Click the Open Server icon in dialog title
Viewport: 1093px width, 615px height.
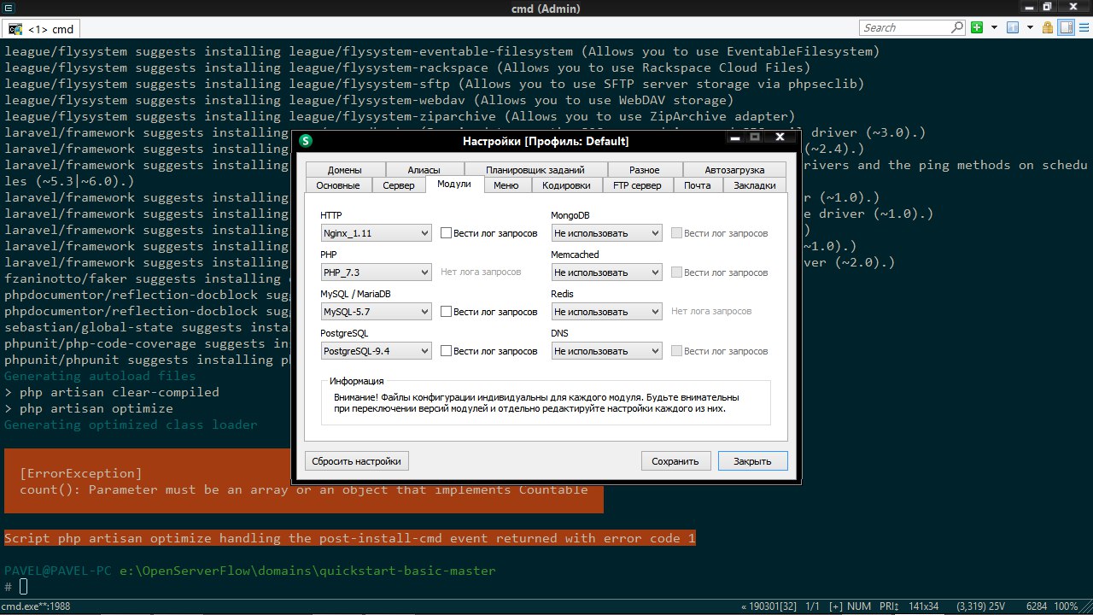[x=306, y=141]
